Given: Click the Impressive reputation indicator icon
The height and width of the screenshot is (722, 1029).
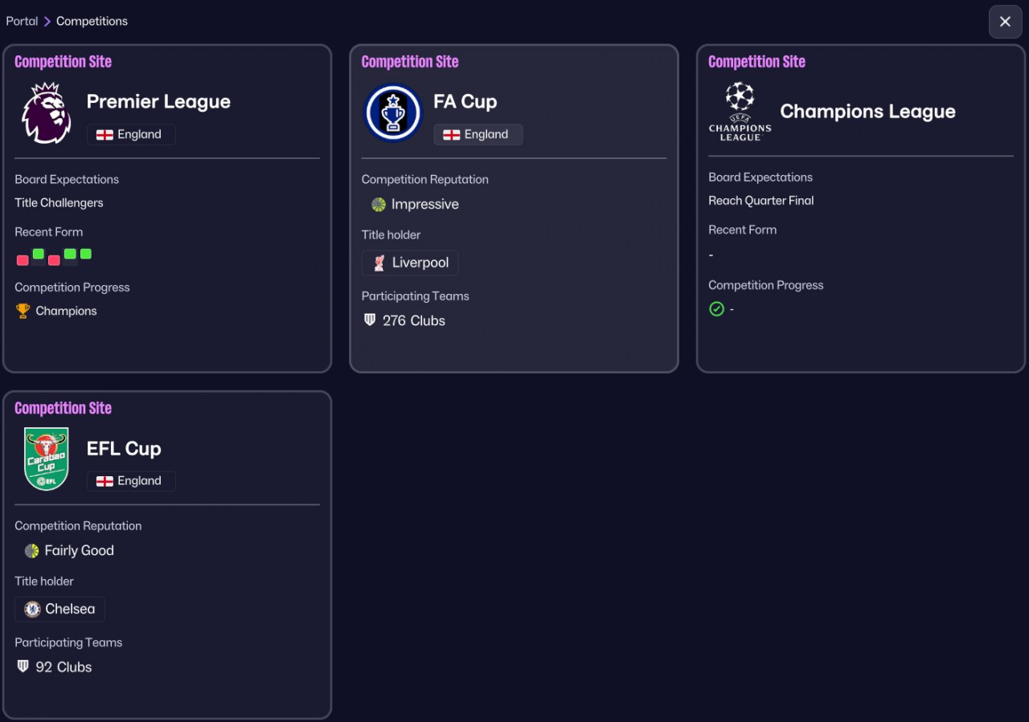Looking at the screenshot, I should coord(379,205).
